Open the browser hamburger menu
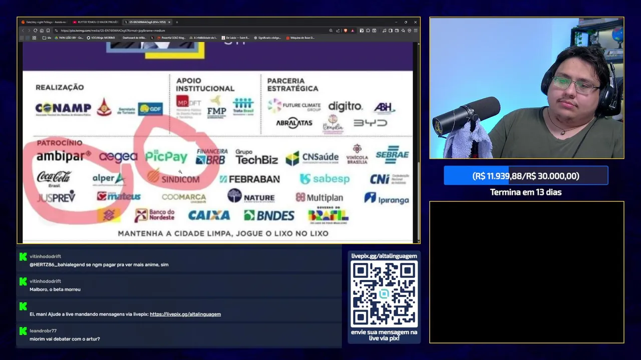The width and height of the screenshot is (641, 360). 416,30
